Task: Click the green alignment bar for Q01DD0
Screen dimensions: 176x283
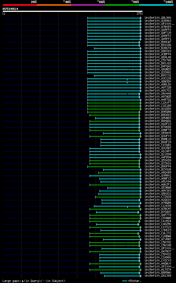Action: (x=114, y=109)
